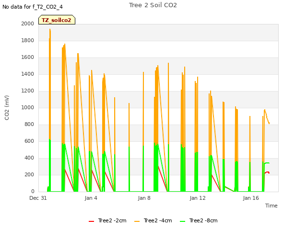307x230 pixels.
Task: Click the '200' y-axis tick label
Action: 29,174
